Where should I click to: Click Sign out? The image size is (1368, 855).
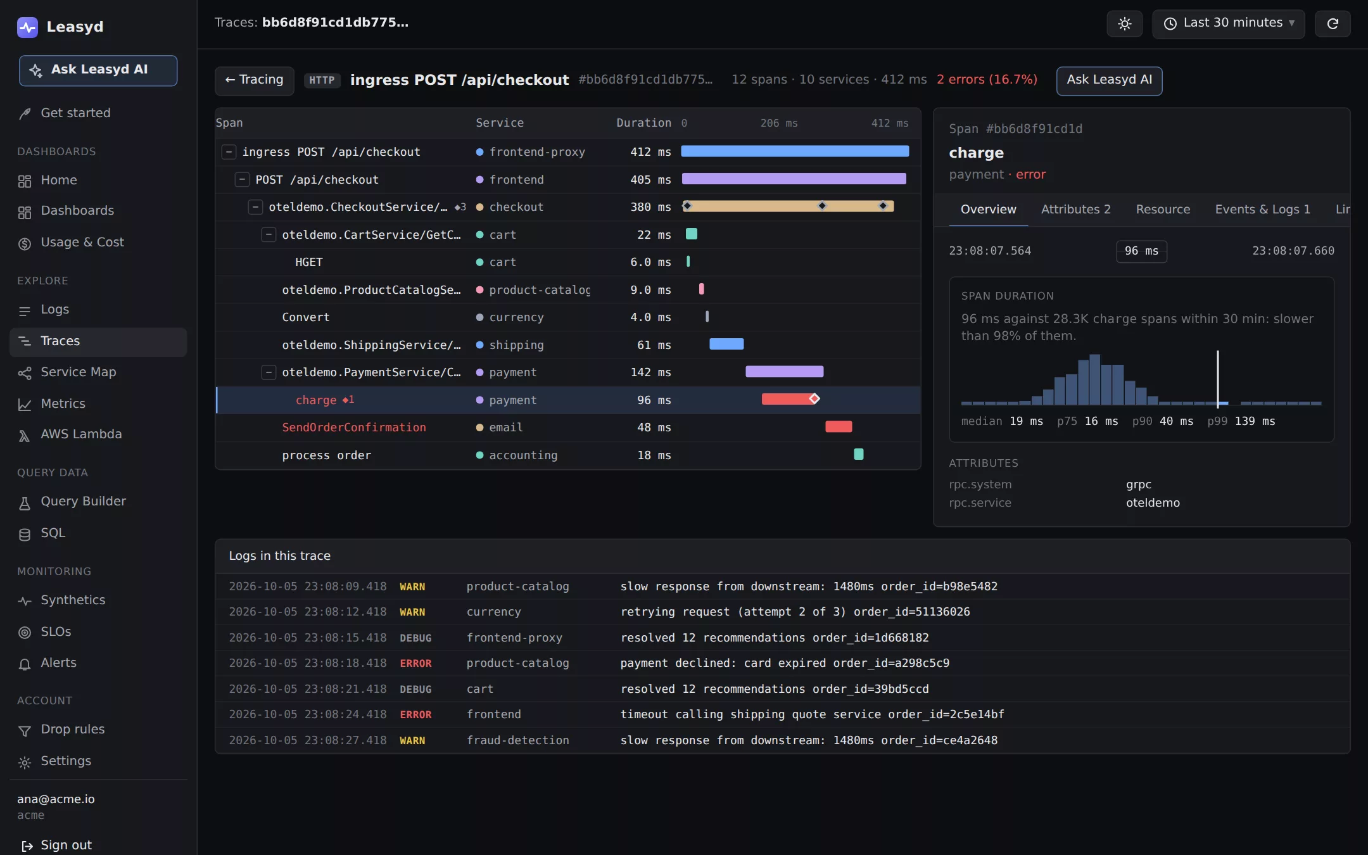click(57, 845)
